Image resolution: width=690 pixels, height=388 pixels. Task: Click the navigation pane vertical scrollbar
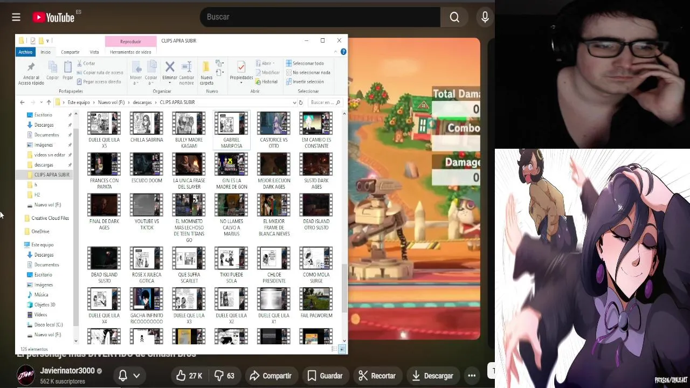76,227
